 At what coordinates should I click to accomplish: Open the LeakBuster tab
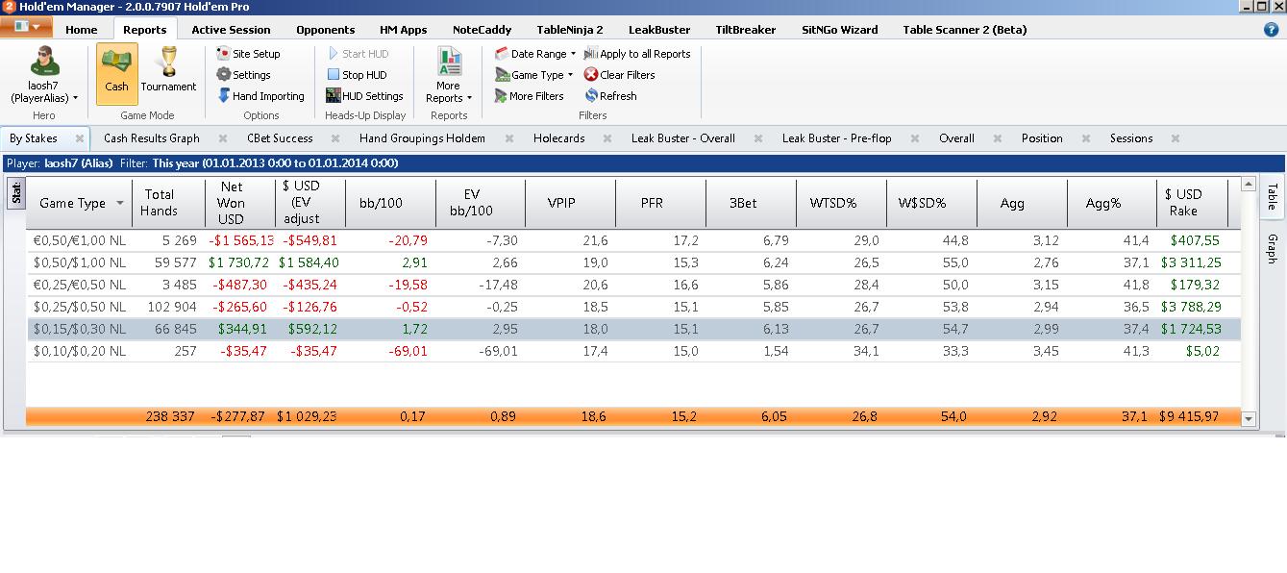click(659, 30)
